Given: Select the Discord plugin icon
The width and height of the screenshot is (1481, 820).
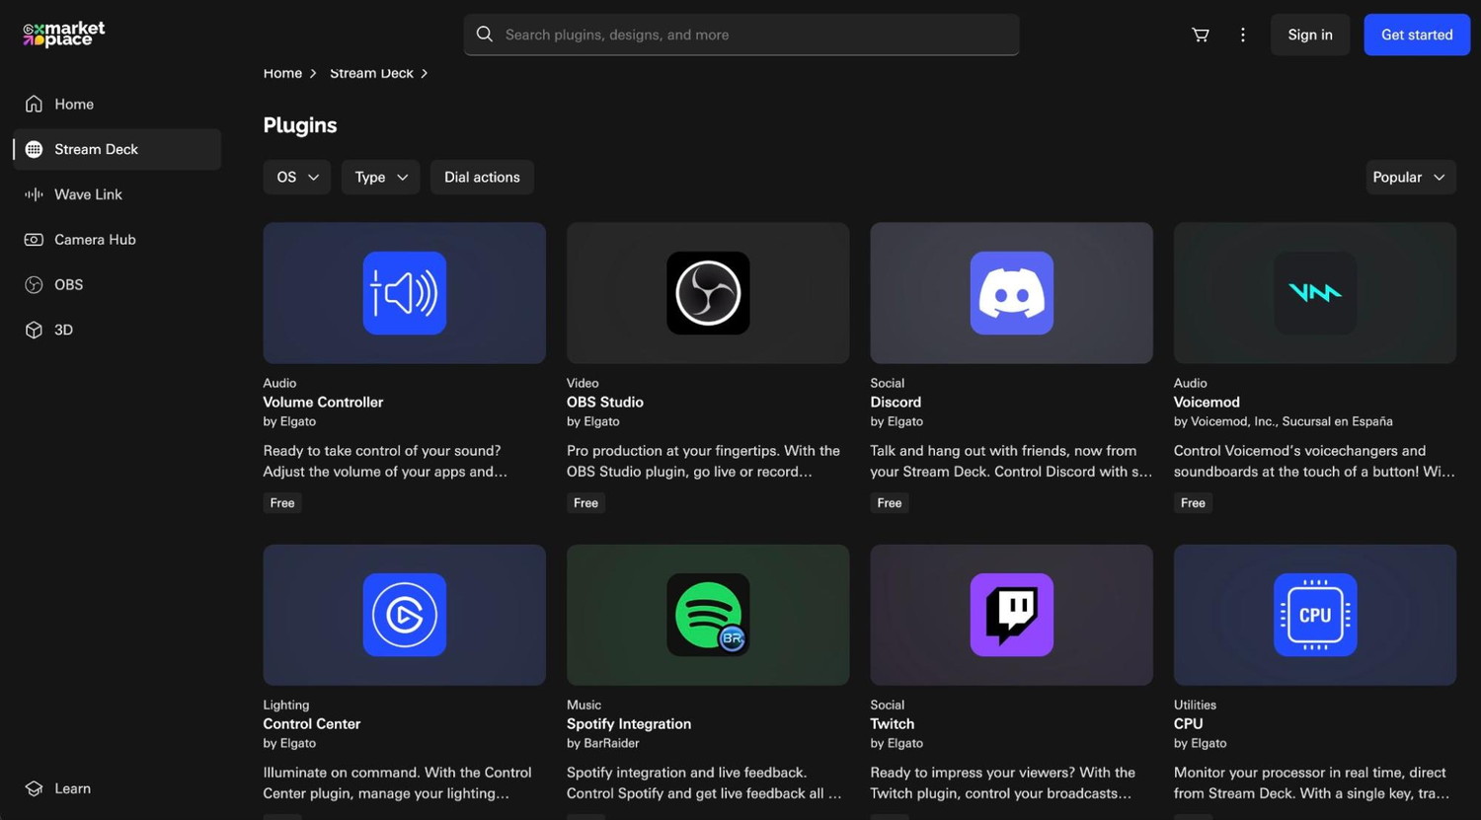Looking at the screenshot, I should click(1011, 293).
